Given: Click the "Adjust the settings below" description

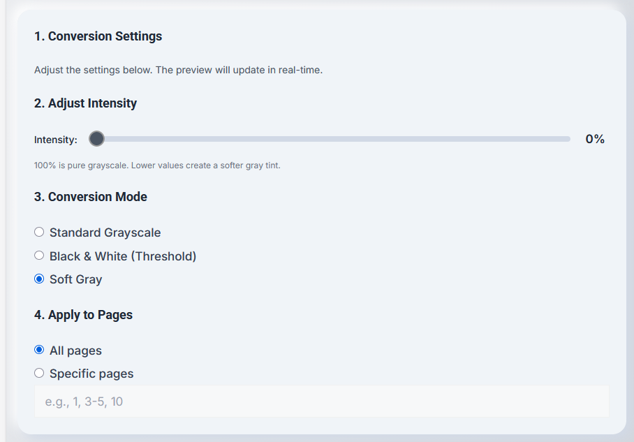Looking at the screenshot, I should [x=178, y=70].
